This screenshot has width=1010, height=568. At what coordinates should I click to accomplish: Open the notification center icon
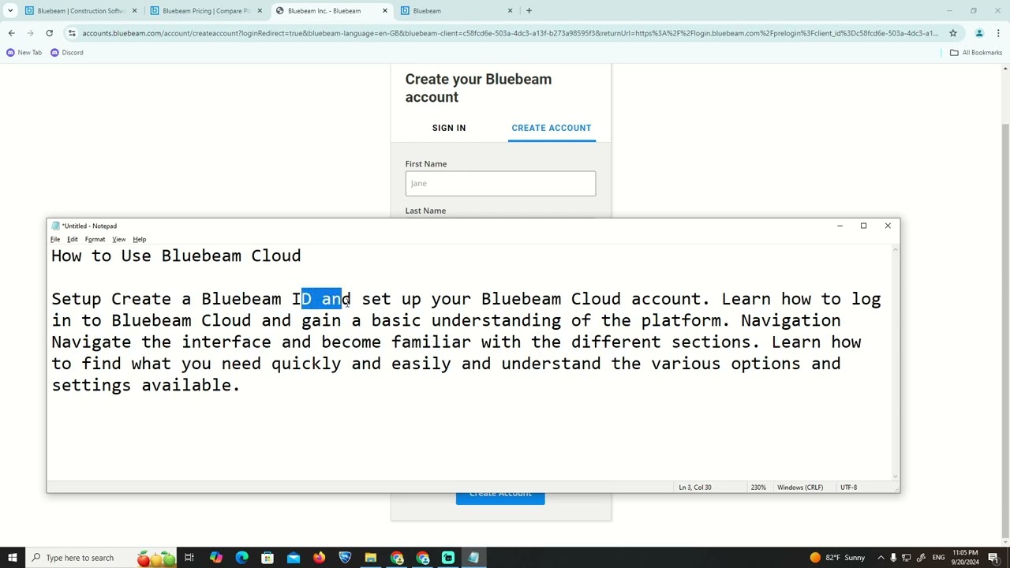coord(993,558)
